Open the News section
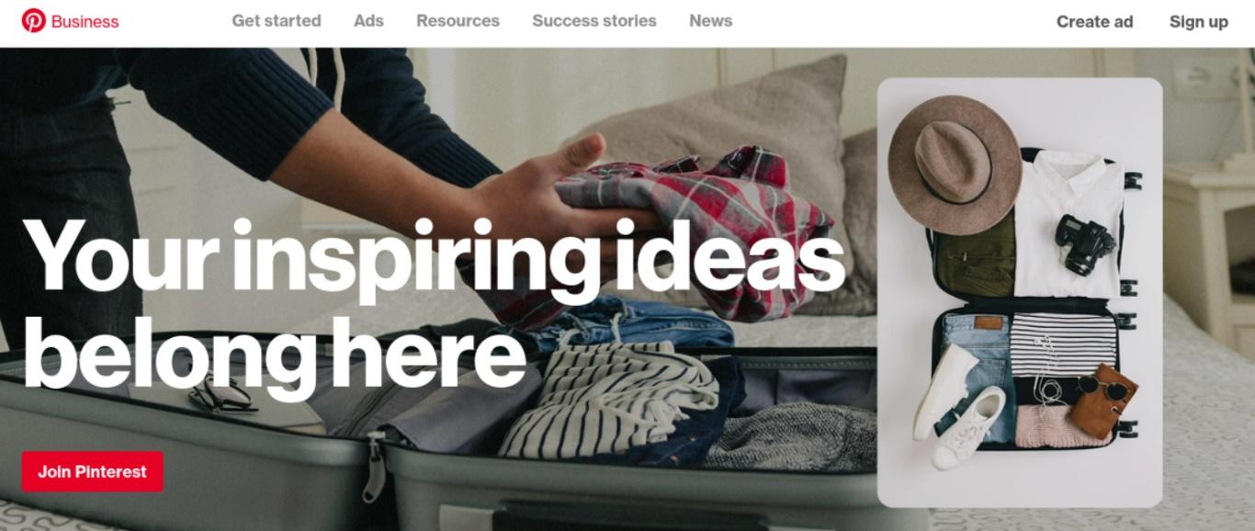 pos(710,20)
